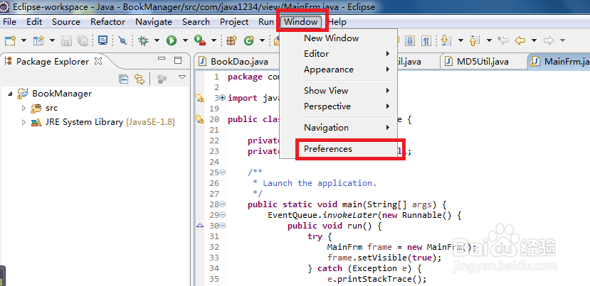This screenshot has height=286, width=590.
Task: Click the External Tools run icon
Action: coord(200,40)
